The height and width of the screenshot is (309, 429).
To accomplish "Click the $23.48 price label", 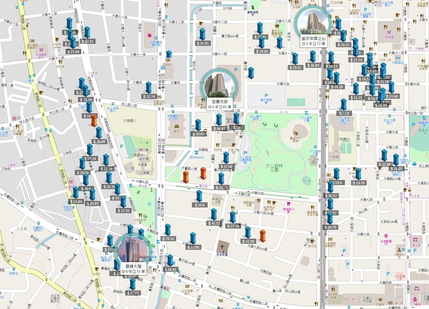I will [x=73, y=51].
